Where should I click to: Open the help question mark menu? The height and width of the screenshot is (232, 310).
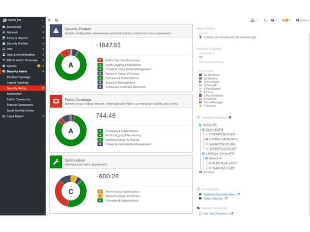(273, 20)
